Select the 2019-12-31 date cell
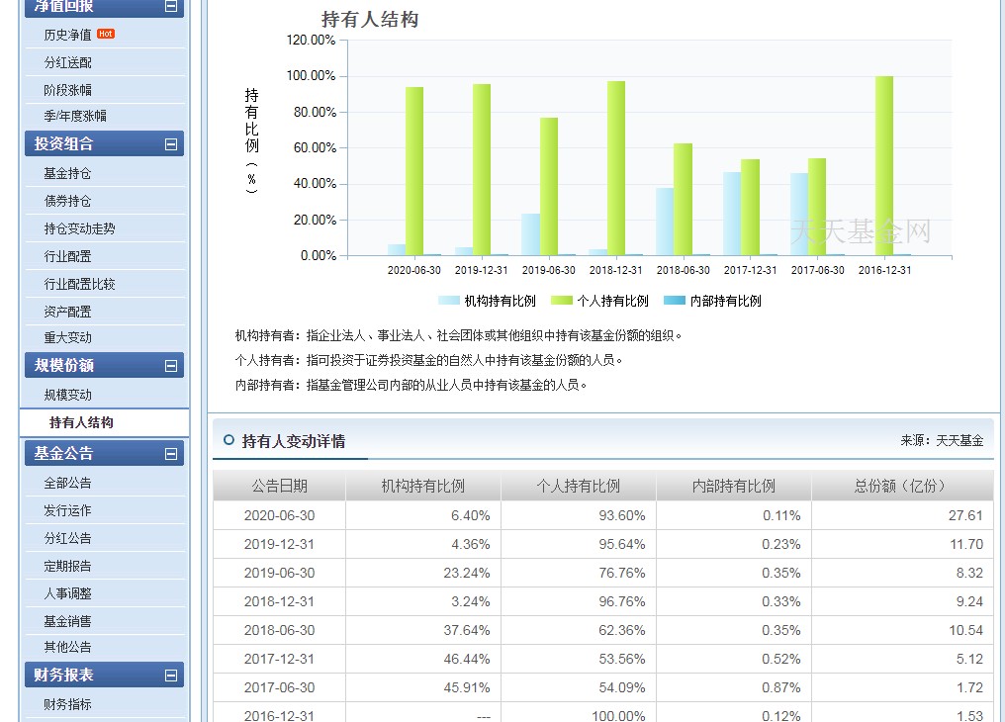 (280, 545)
